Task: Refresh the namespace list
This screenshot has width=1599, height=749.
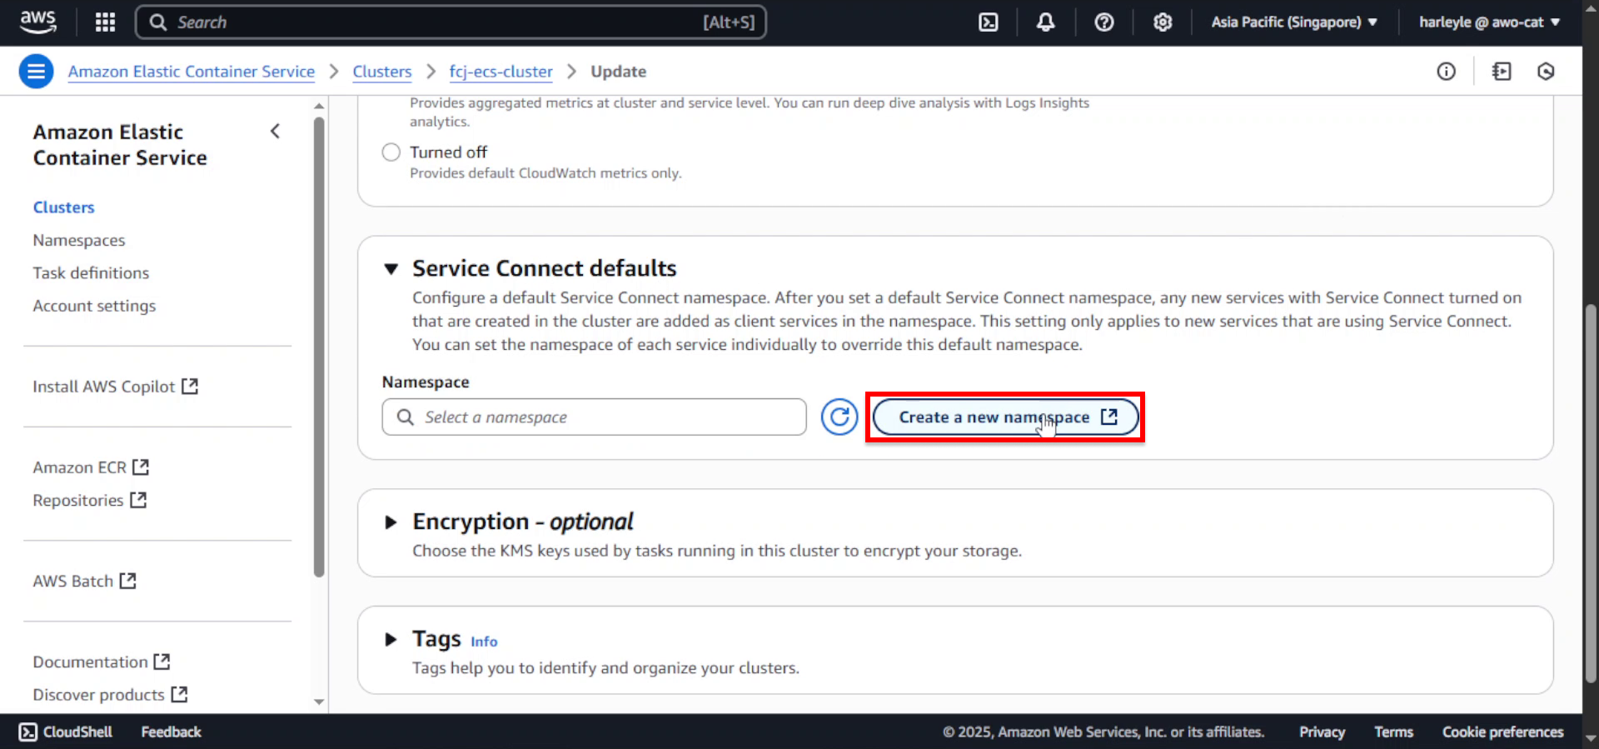Action: 839,417
